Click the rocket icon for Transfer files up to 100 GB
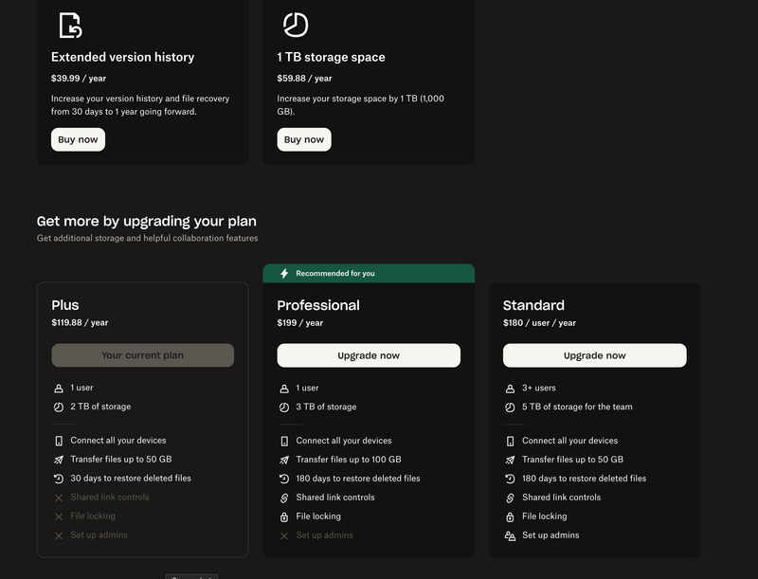Image resolution: width=758 pixels, height=579 pixels. click(284, 461)
